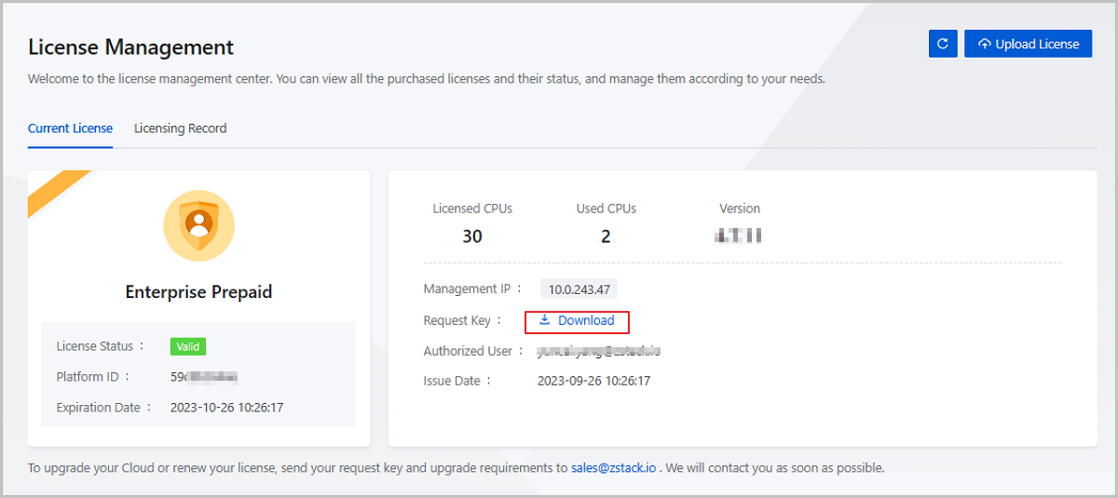Click the License Management heading
The height and width of the screenshot is (498, 1118).
click(130, 47)
